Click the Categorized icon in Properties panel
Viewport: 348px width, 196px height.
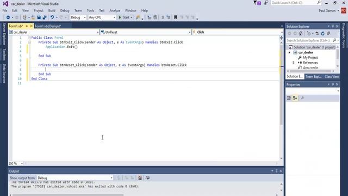289,98
